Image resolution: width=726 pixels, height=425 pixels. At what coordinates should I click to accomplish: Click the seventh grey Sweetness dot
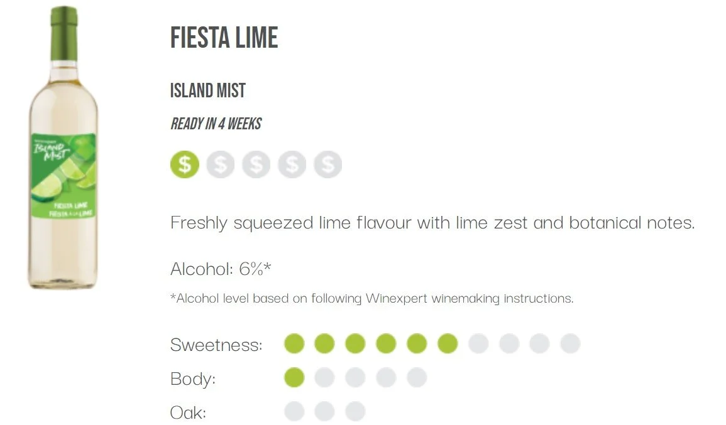click(478, 343)
